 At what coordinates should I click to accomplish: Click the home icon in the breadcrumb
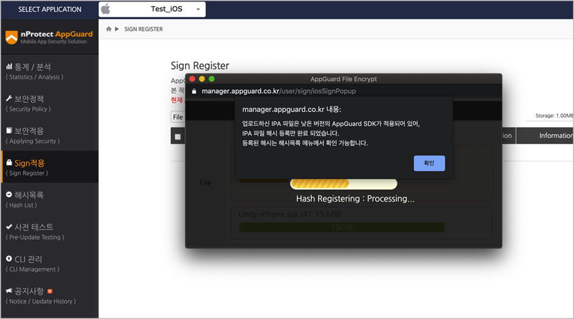(x=109, y=29)
